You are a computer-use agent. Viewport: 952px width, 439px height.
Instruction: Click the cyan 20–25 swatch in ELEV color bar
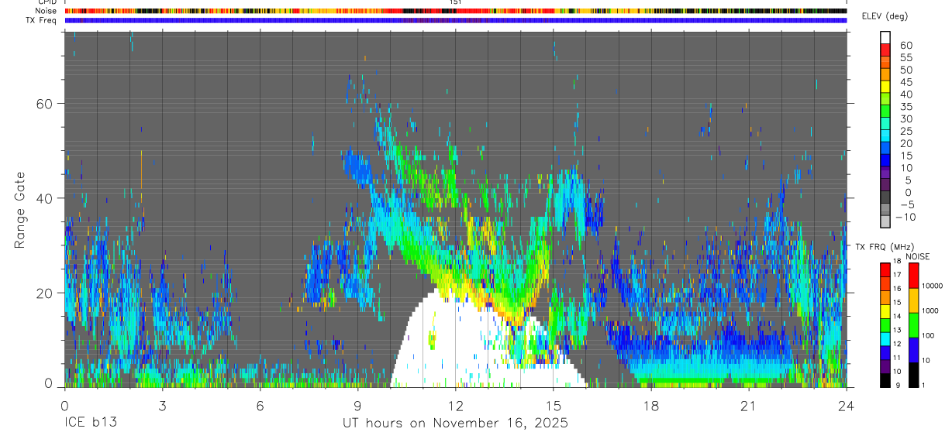click(x=885, y=135)
